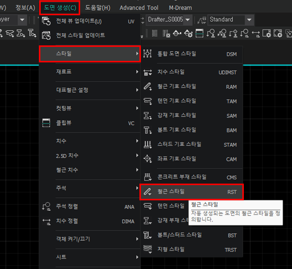Select 철근 스타일 menu entry
This screenshot has height=269, width=292.
point(191,192)
